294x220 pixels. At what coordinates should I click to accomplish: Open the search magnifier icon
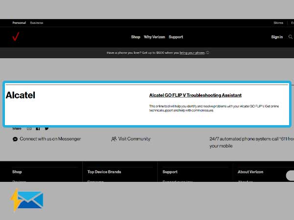(291, 37)
